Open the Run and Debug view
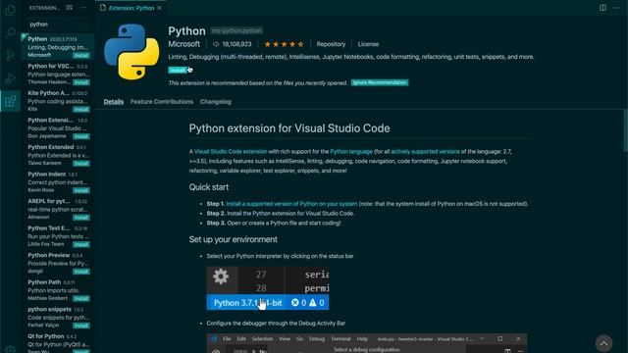Image resolution: width=628 pixels, height=353 pixels. [x=11, y=78]
